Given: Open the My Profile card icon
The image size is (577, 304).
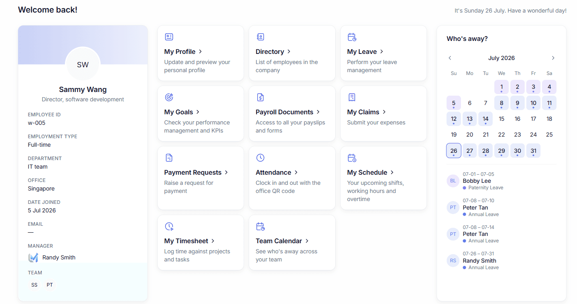Looking at the screenshot, I should click(x=169, y=37).
